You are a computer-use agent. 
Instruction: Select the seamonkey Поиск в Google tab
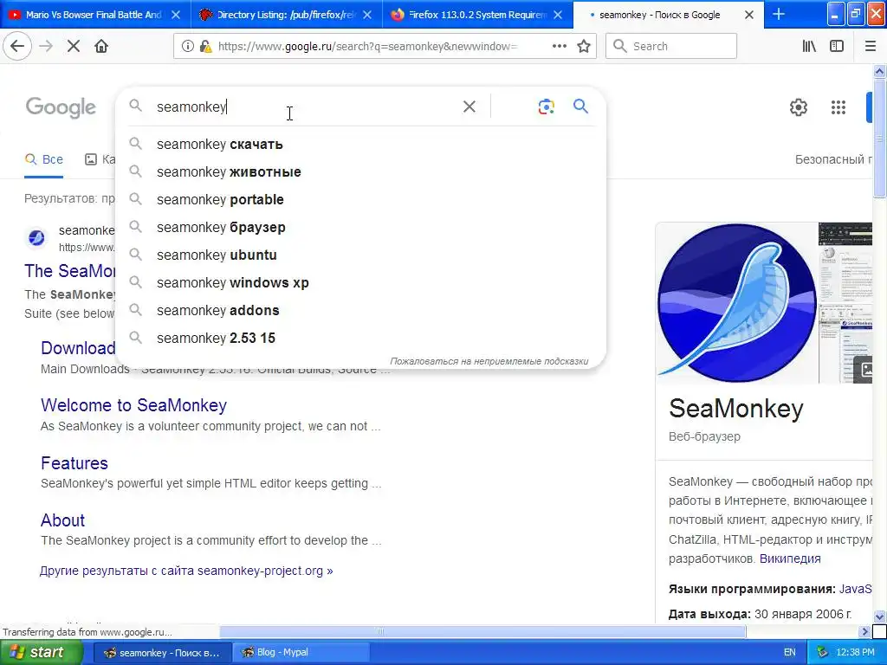[x=659, y=15]
